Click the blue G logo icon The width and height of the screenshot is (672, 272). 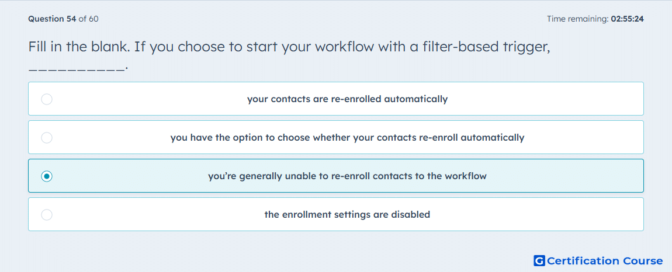[x=539, y=260]
